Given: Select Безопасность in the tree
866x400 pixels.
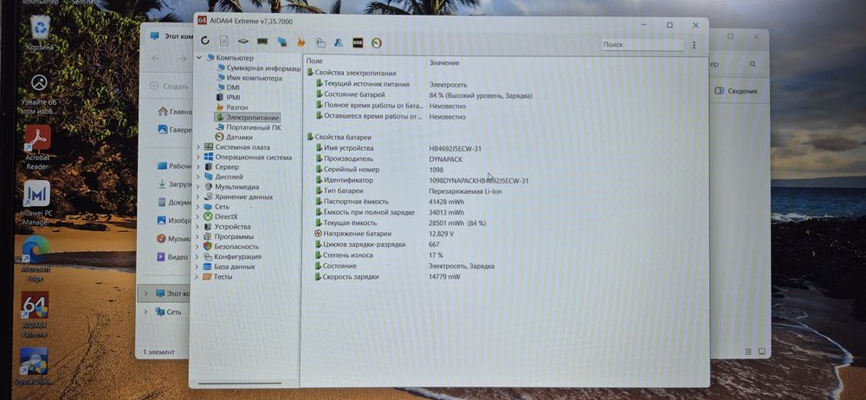Looking at the screenshot, I should [x=231, y=247].
